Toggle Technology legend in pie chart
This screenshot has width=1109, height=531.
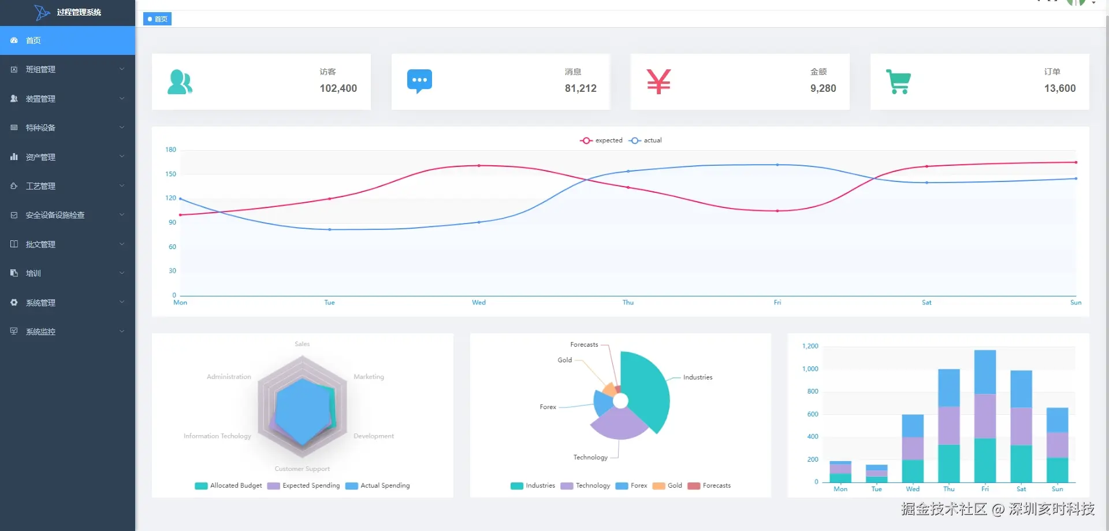[585, 486]
